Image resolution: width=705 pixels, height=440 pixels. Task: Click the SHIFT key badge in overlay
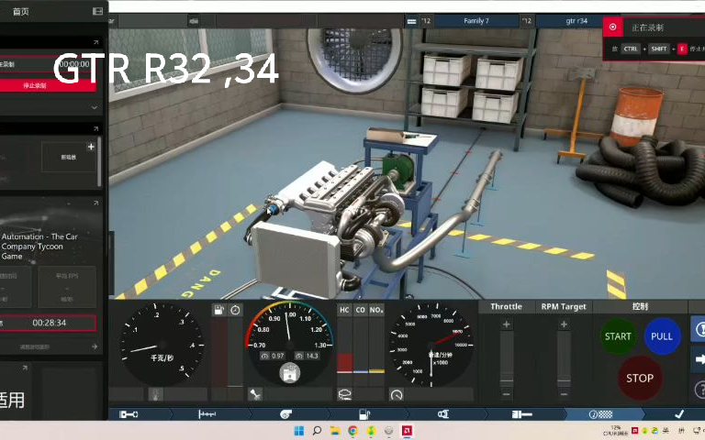659,49
